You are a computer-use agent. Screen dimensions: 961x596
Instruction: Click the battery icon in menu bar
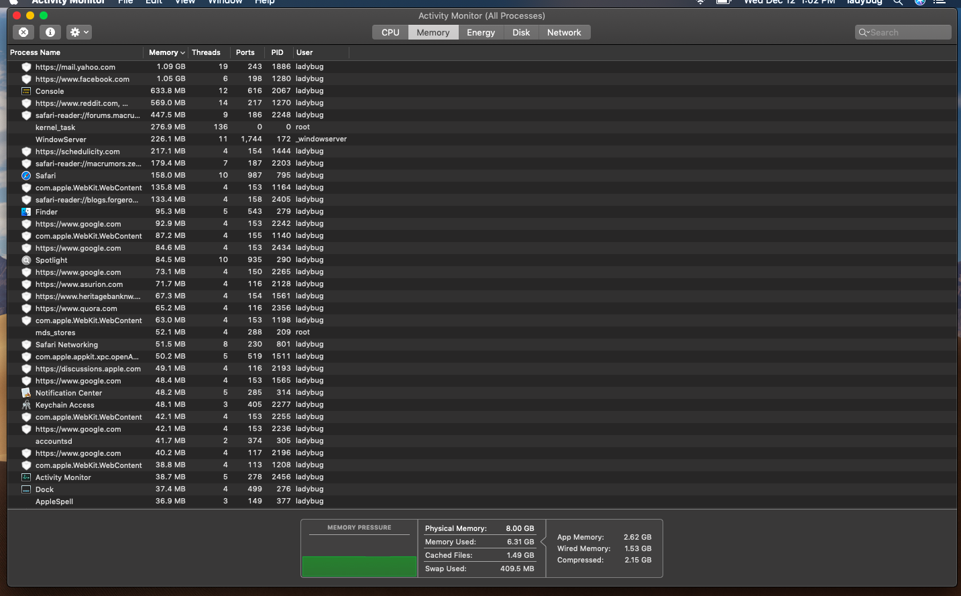click(x=724, y=2)
